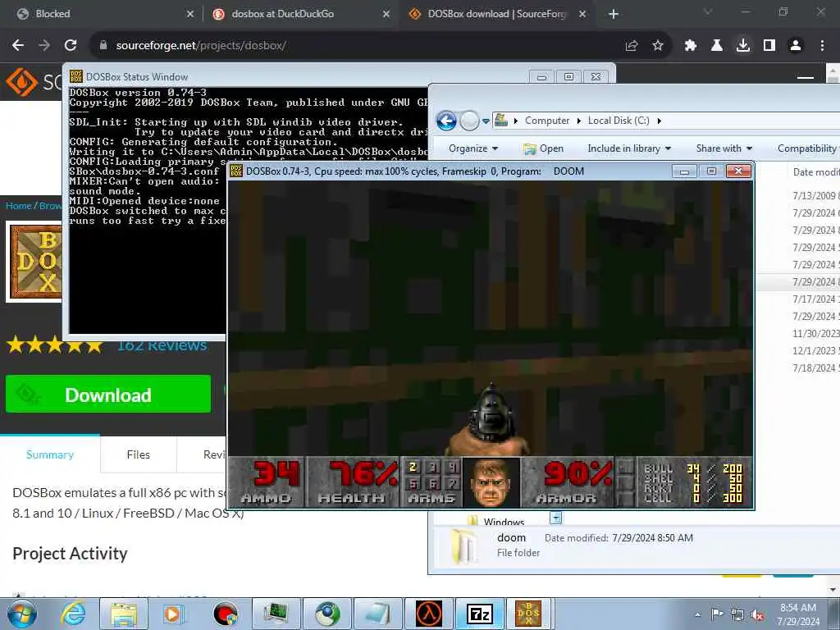840x630 pixels.
Task: Open Include in library dropdown
Action: (629, 148)
